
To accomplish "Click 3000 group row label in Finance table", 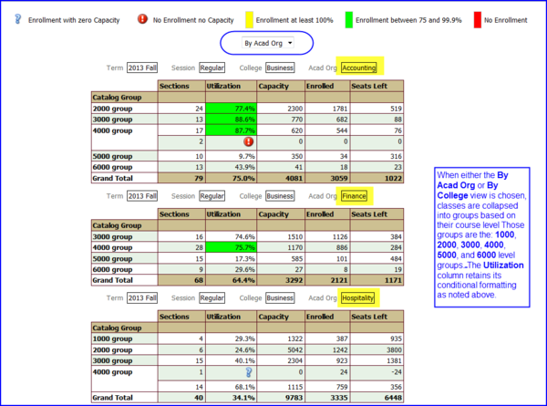I will point(124,236).
